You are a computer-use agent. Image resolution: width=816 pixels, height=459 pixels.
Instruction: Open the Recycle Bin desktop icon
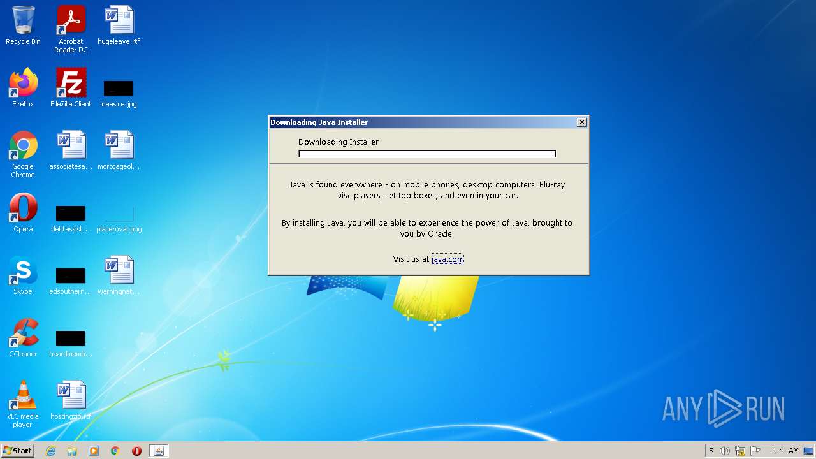click(x=23, y=25)
